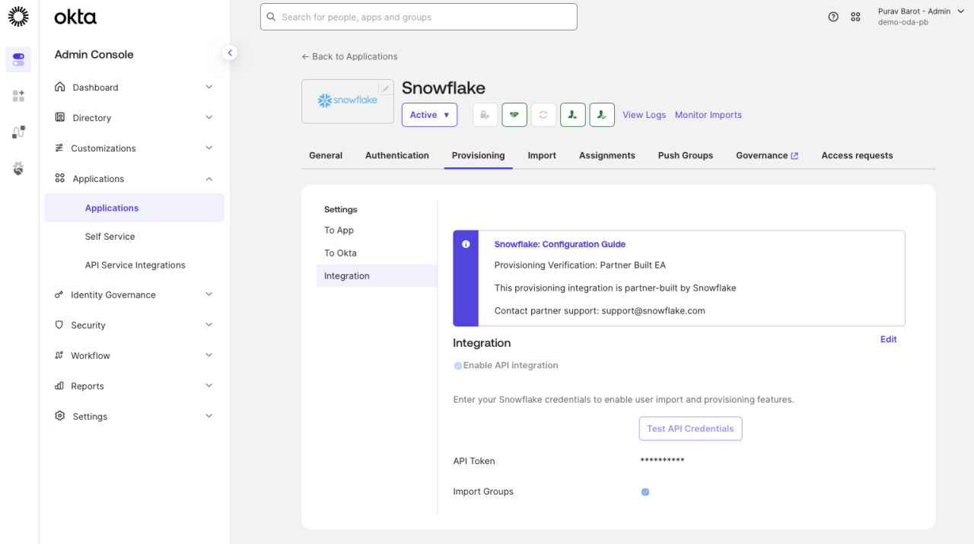Click the user with checkmark icon button
The image size is (974, 544).
(602, 115)
